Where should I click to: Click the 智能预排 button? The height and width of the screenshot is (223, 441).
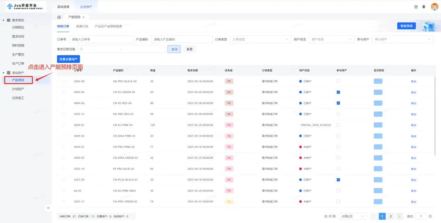406,26
